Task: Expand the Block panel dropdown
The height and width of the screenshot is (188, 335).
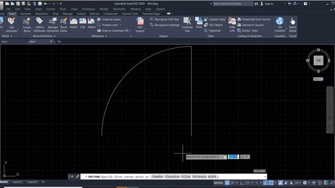Action: [x=11, y=36]
